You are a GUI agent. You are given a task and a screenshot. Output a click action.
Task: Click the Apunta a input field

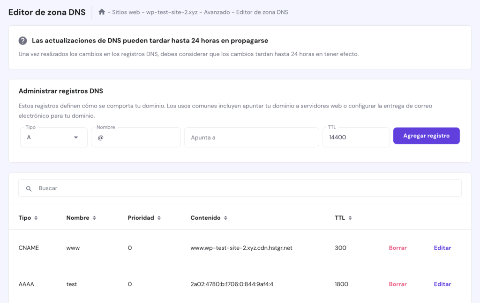click(x=251, y=137)
